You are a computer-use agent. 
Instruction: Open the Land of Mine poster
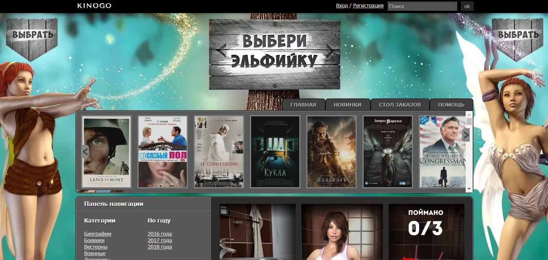tap(107, 152)
